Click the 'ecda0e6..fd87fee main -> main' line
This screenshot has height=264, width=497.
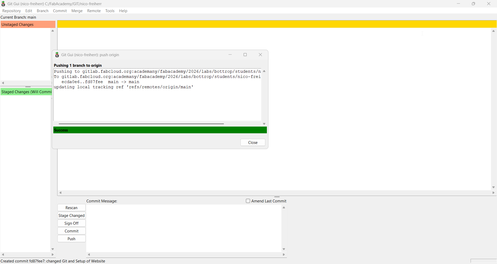100,82
